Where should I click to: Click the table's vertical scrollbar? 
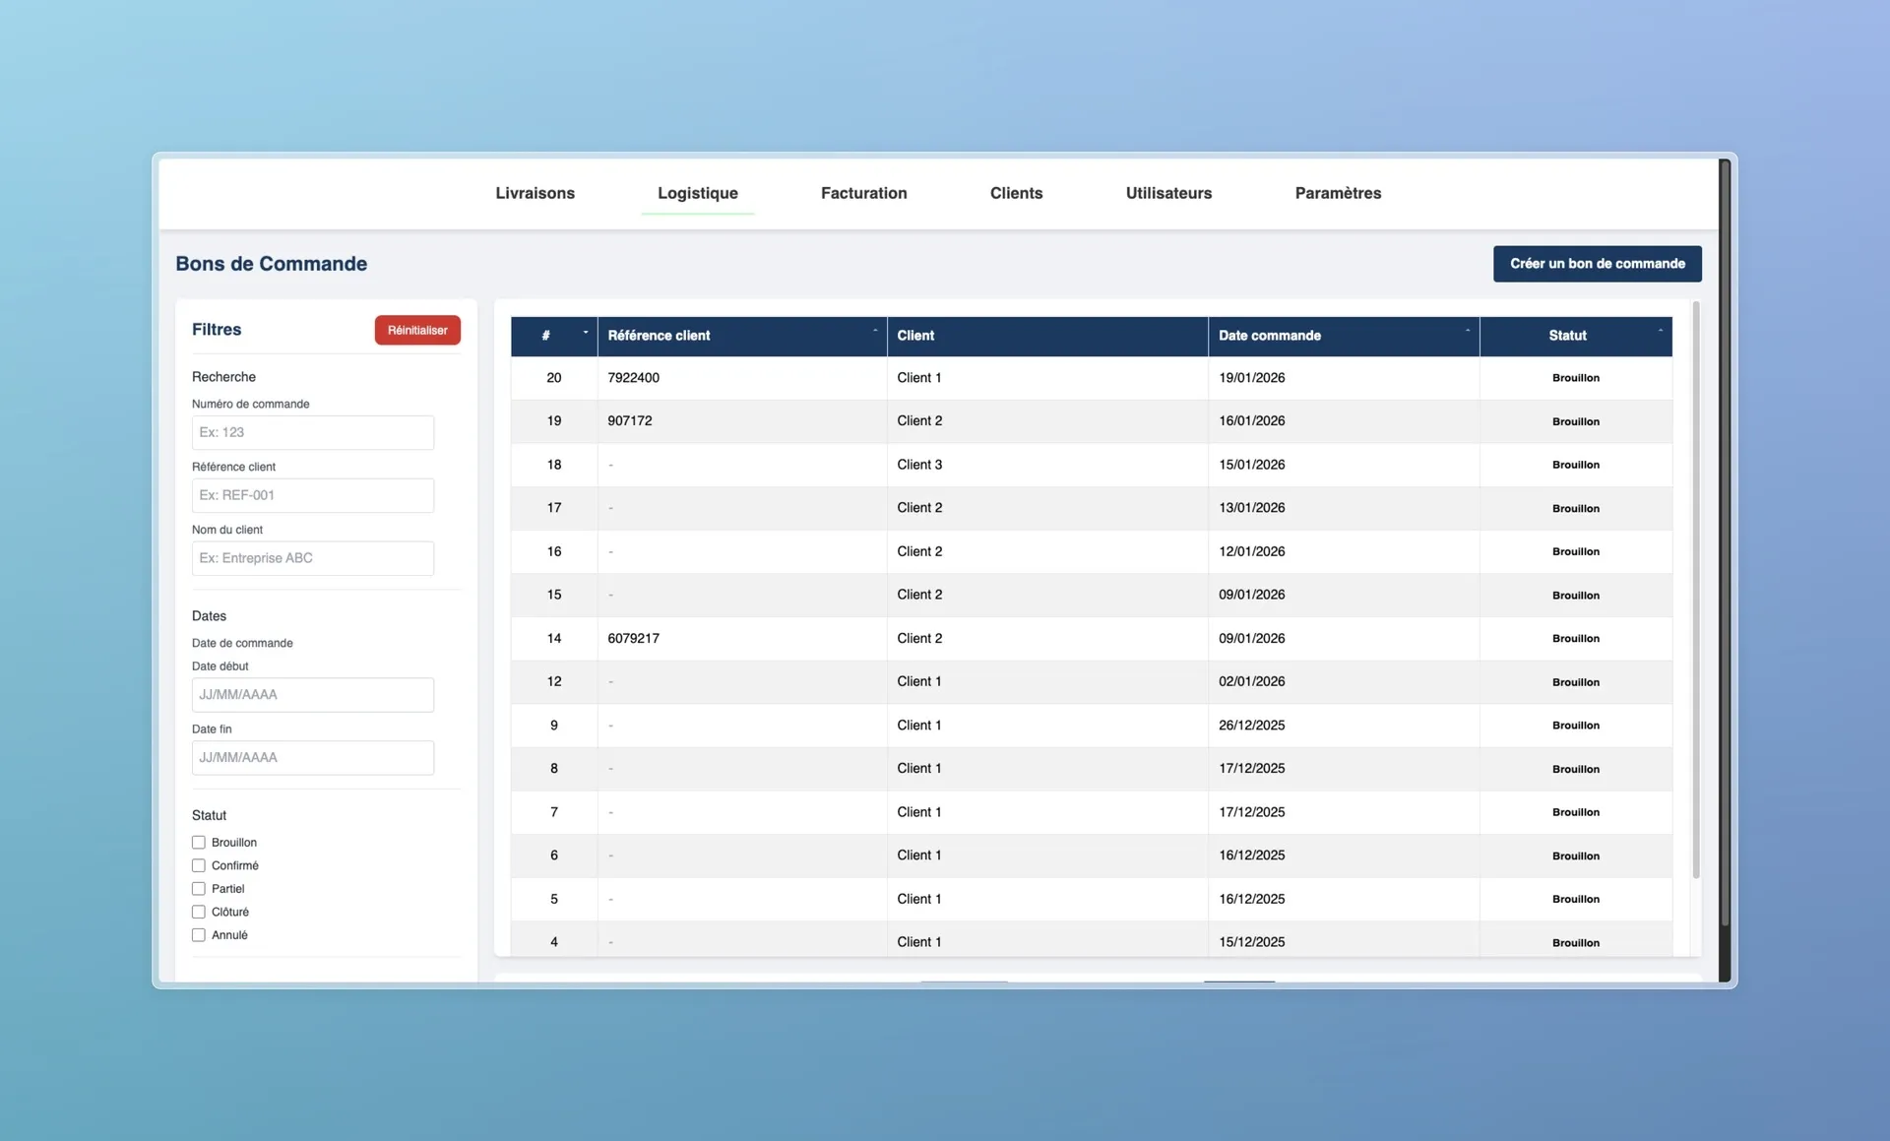pyautogui.click(x=1695, y=591)
